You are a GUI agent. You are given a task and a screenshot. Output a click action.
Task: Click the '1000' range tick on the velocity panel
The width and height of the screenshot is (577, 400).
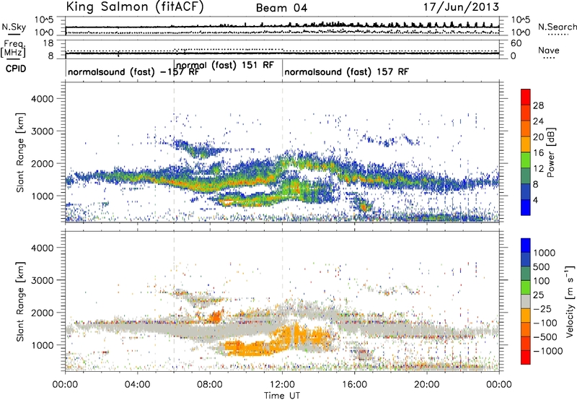(42, 345)
